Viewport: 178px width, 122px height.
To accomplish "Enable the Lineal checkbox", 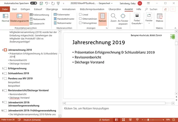I will click(x=80, y=14).
